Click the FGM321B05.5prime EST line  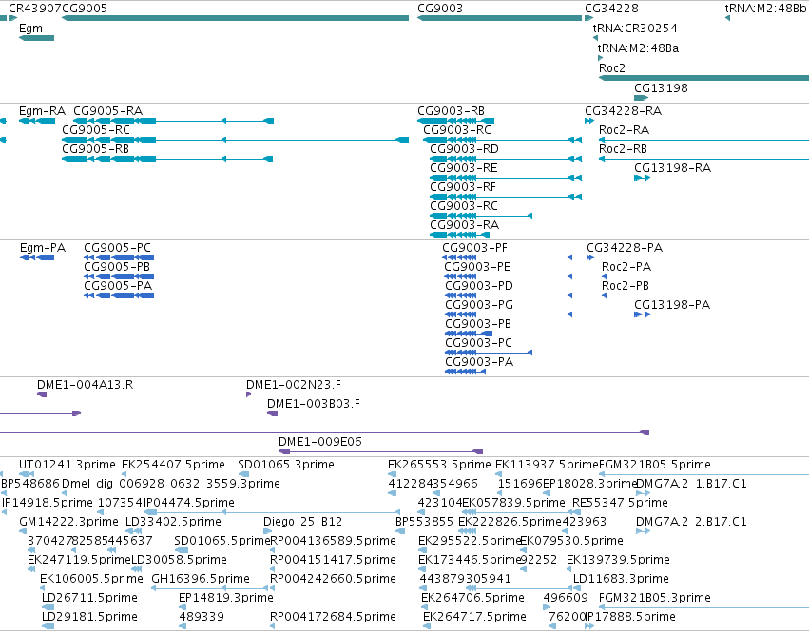tap(703, 474)
